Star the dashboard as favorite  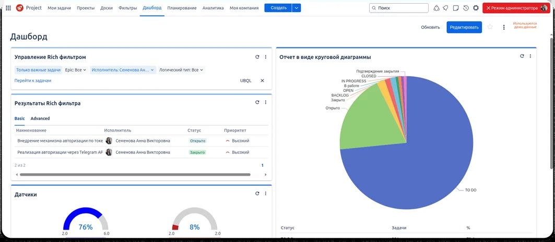490,27
